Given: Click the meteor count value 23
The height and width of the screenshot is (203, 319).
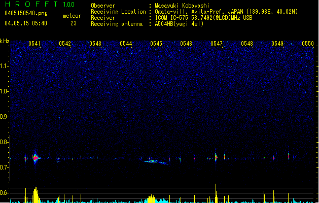Looking at the screenshot, I should 74,23.
